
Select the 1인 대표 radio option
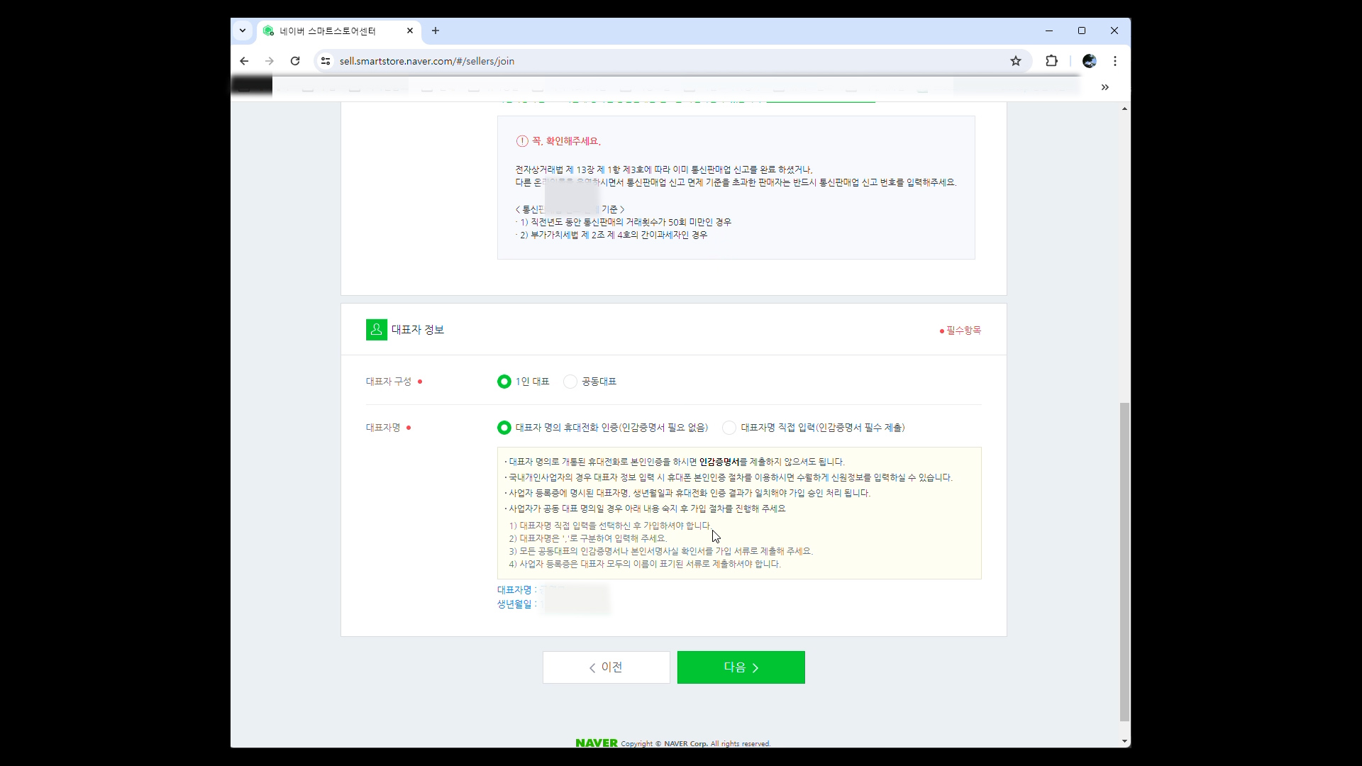click(x=504, y=382)
